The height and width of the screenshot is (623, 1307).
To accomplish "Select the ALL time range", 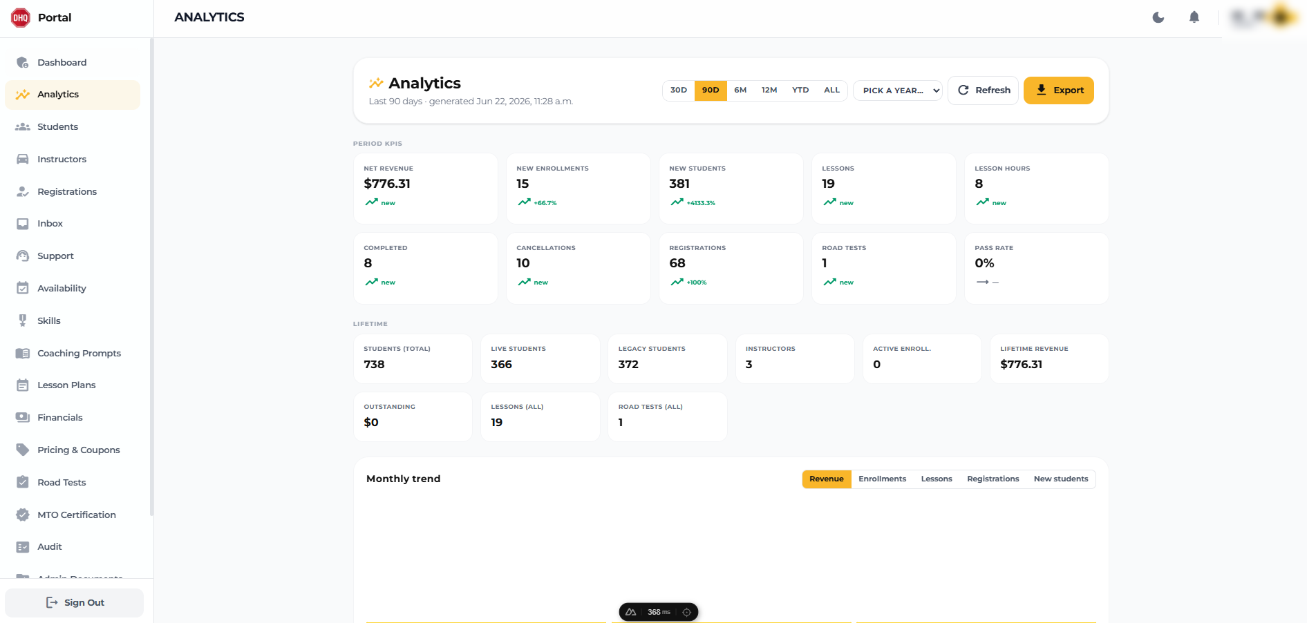I will tap(831, 90).
